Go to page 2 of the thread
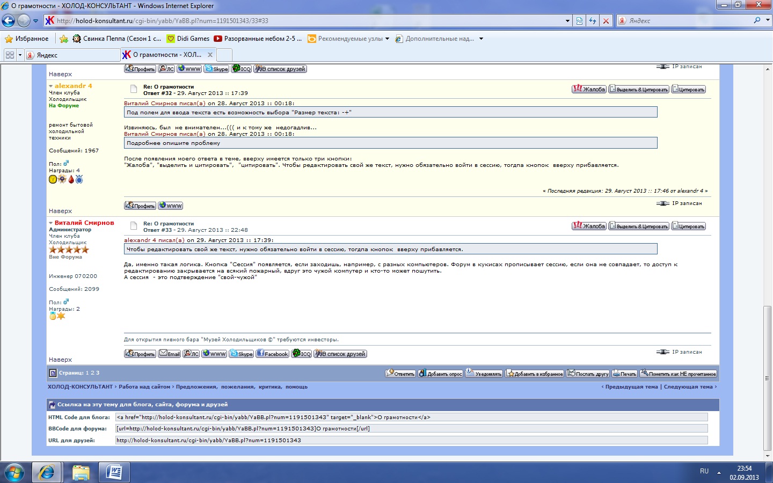 point(92,373)
